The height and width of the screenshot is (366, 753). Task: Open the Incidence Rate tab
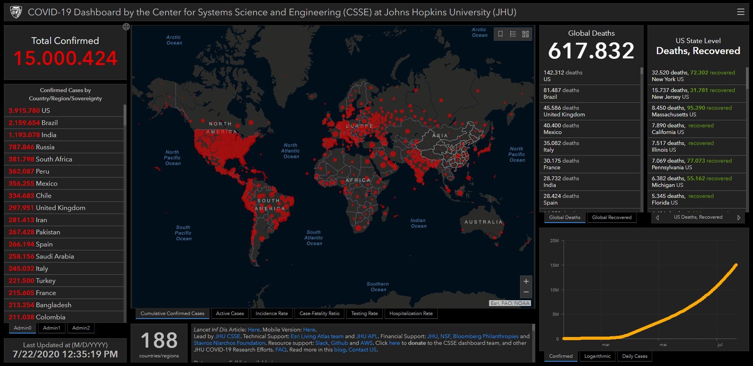271,313
